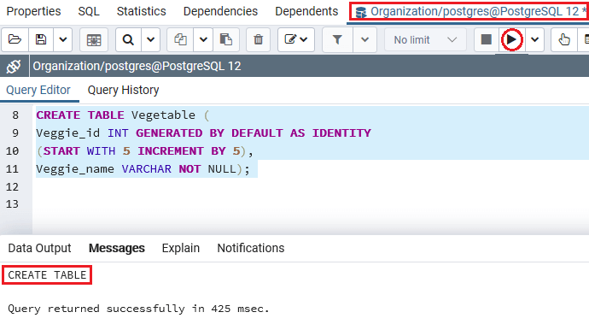Open the Dependents tab

point(306,11)
